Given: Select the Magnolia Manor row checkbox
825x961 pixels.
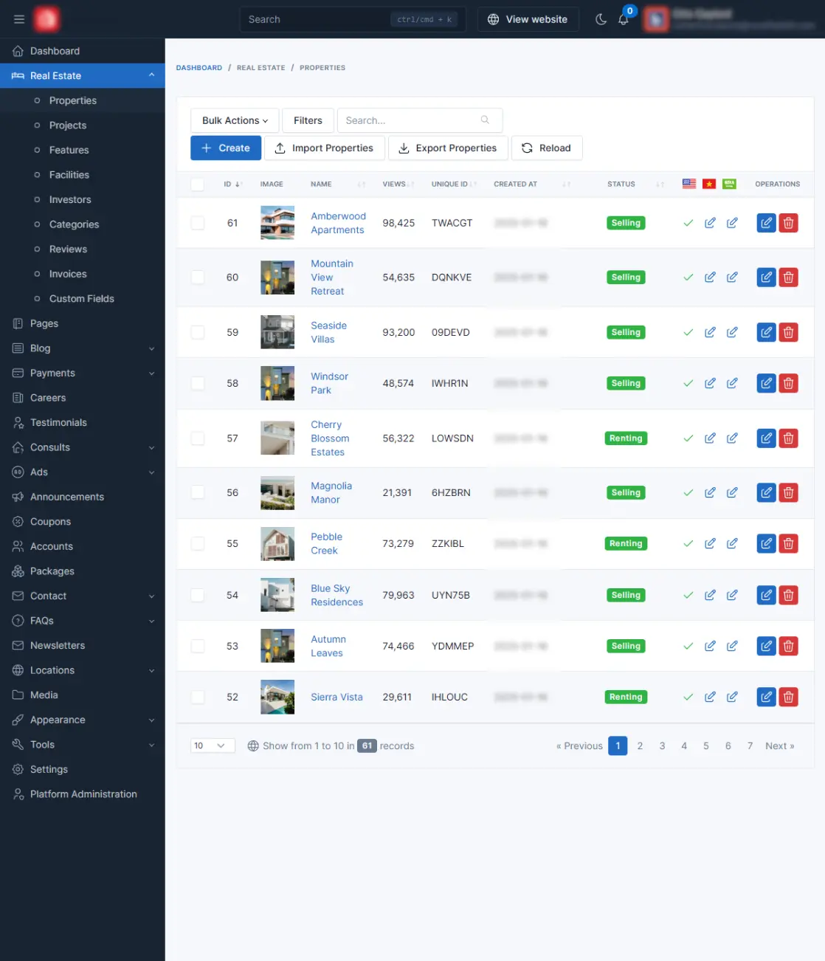Looking at the screenshot, I should tap(198, 492).
